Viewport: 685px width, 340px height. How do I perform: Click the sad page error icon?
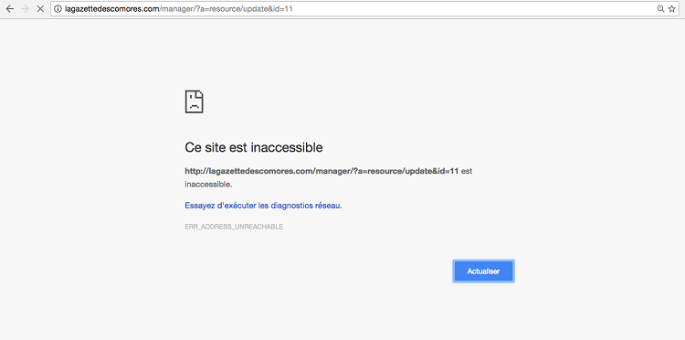pyautogui.click(x=195, y=101)
